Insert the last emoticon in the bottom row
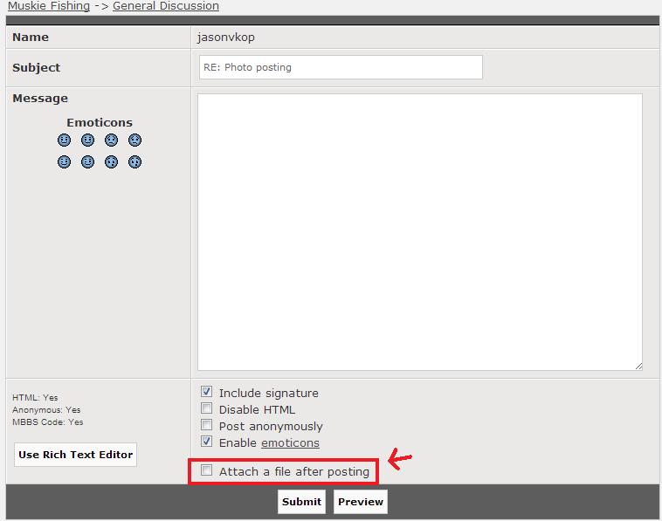 pyautogui.click(x=134, y=161)
